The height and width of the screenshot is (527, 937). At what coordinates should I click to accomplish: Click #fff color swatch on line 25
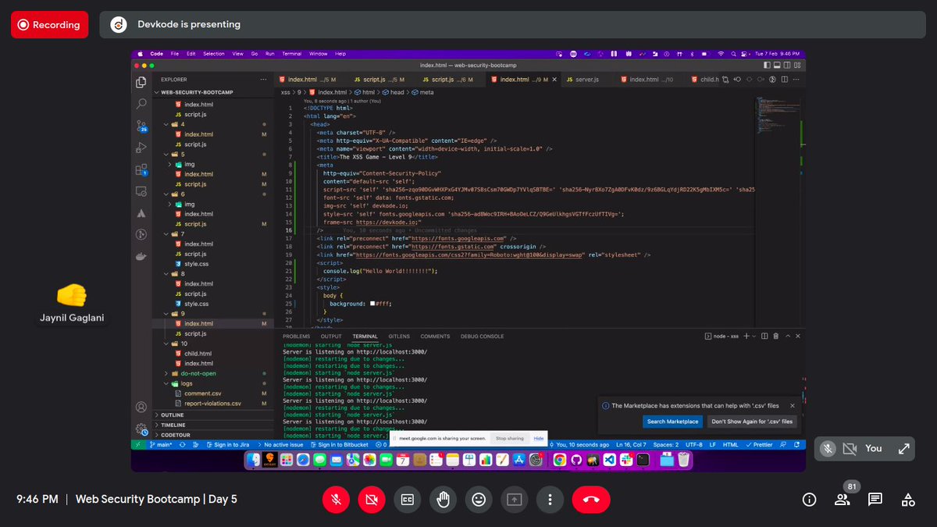coord(372,304)
